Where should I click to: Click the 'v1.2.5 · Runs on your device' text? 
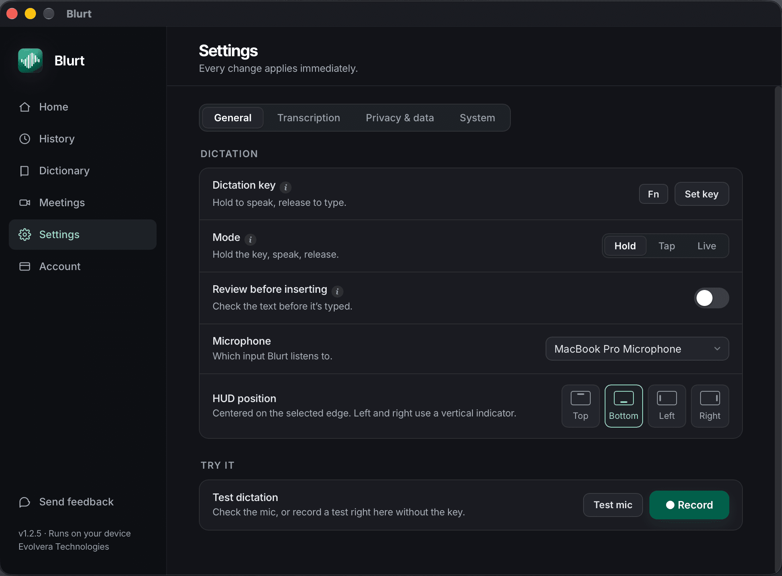pyautogui.click(x=75, y=533)
